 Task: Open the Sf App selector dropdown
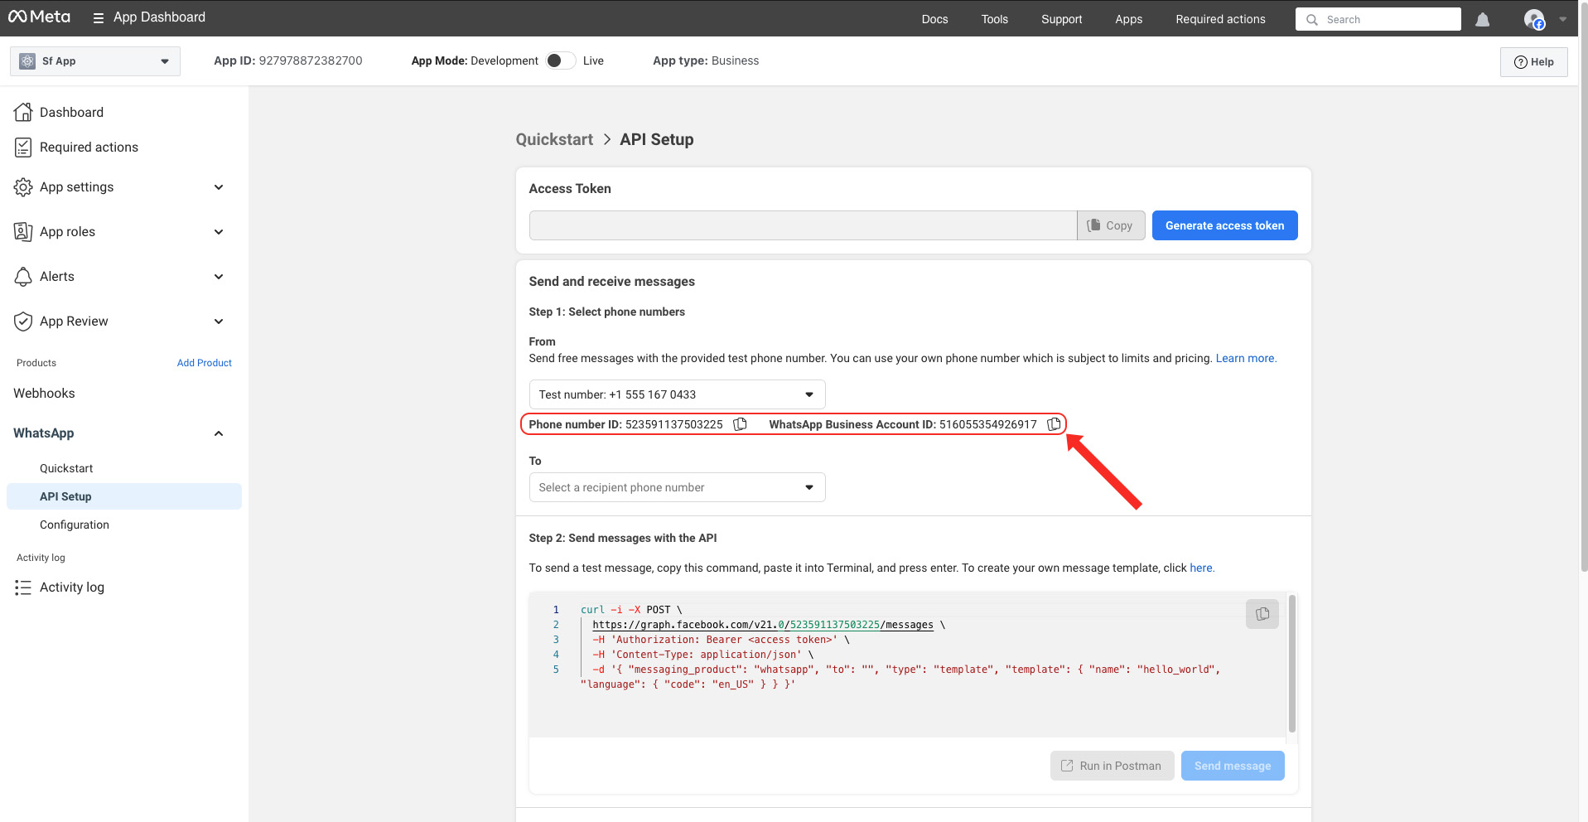point(95,61)
